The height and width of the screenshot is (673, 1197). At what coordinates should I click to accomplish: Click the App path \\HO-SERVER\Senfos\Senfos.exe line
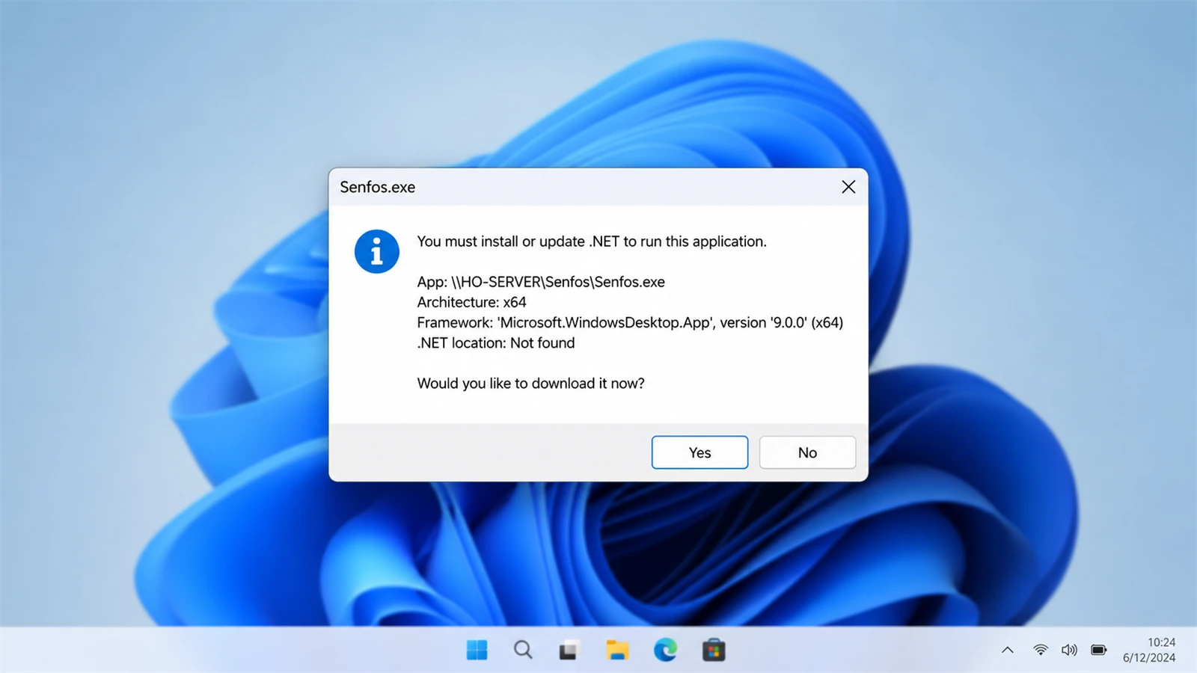click(541, 282)
